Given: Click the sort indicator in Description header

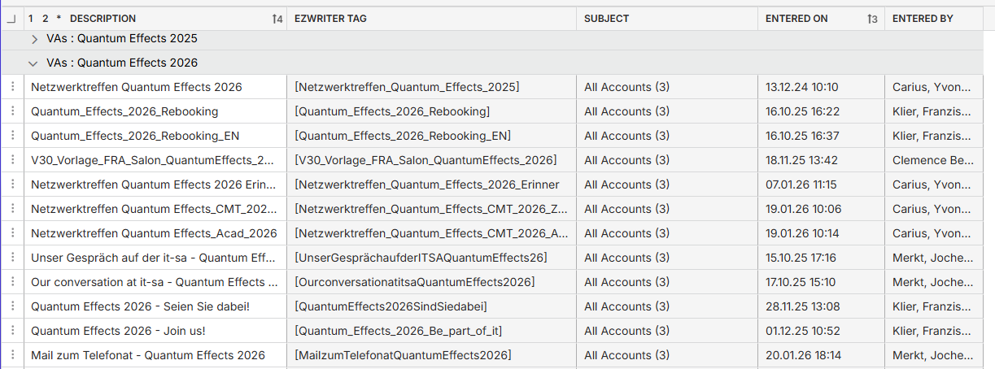Looking at the screenshot, I should pyautogui.click(x=277, y=19).
